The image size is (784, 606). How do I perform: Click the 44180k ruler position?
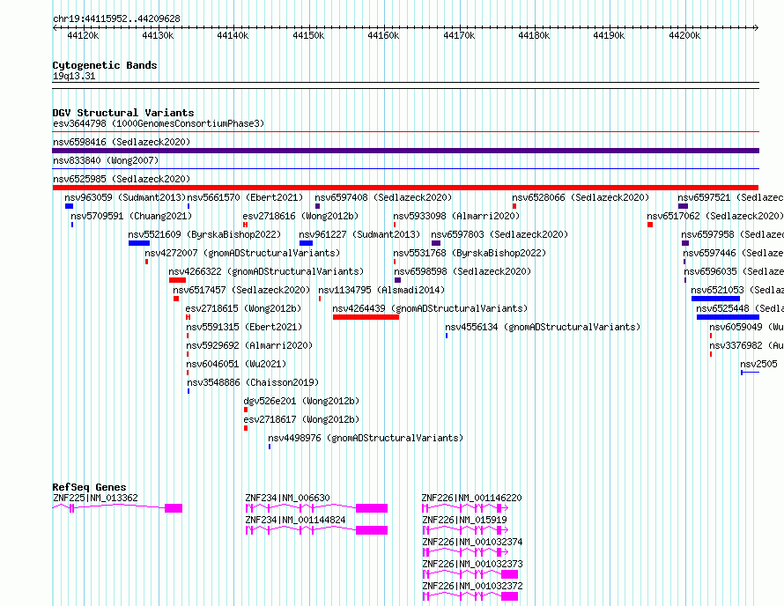(x=534, y=35)
